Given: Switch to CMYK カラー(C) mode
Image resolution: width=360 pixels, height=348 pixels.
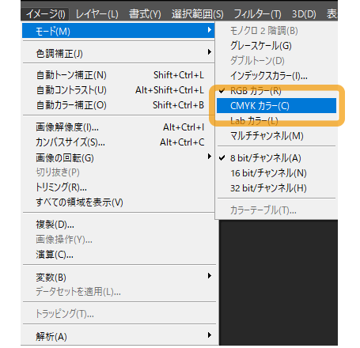Looking at the screenshot, I should 276,106.
